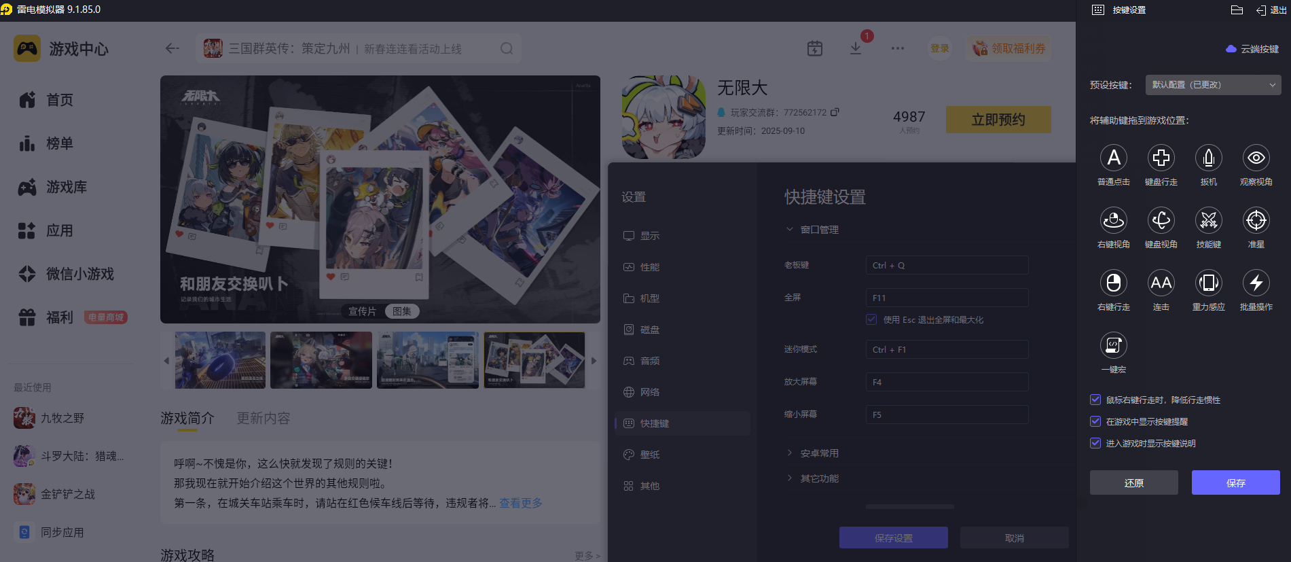Switch to the 更新内容 tab
The image size is (1291, 562).
263,418
